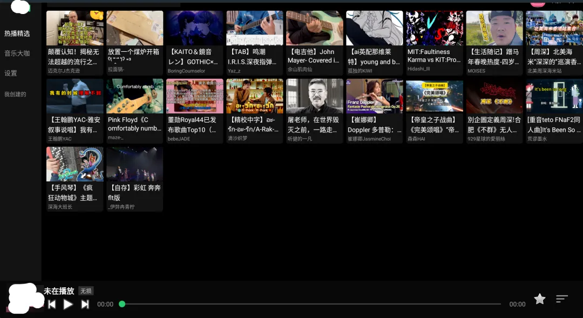Click uploader name Yaz_z
The height and width of the screenshot is (318, 583).
coord(234,71)
